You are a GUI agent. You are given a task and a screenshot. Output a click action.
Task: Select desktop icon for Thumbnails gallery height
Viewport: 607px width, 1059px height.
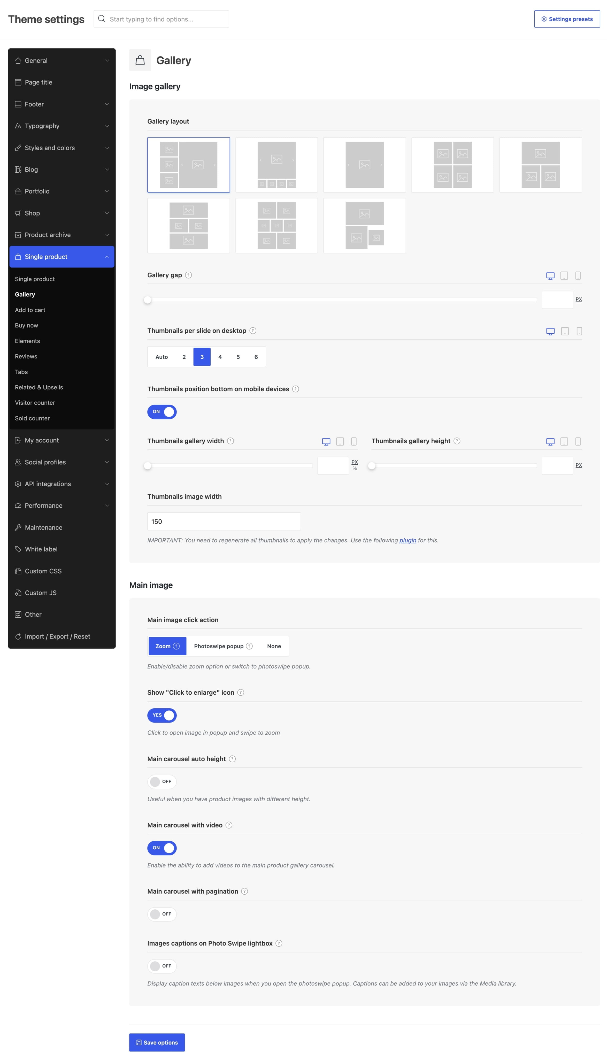tap(550, 442)
